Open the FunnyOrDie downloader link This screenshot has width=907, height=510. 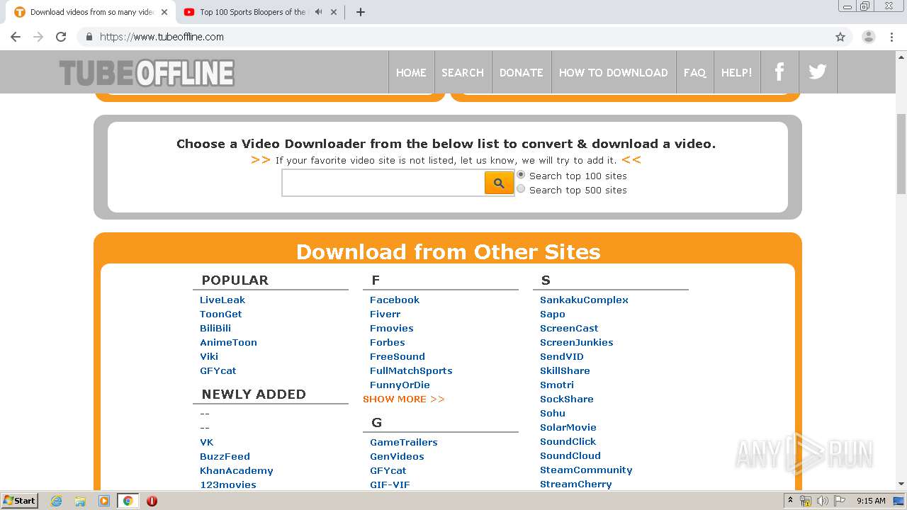(x=400, y=385)
